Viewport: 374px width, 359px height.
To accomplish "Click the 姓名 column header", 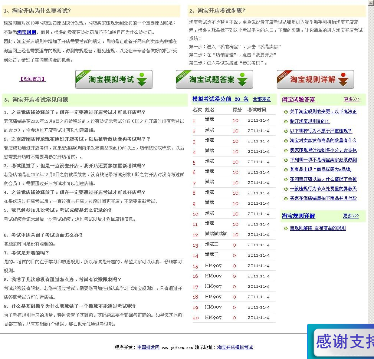I will (210, 110).
